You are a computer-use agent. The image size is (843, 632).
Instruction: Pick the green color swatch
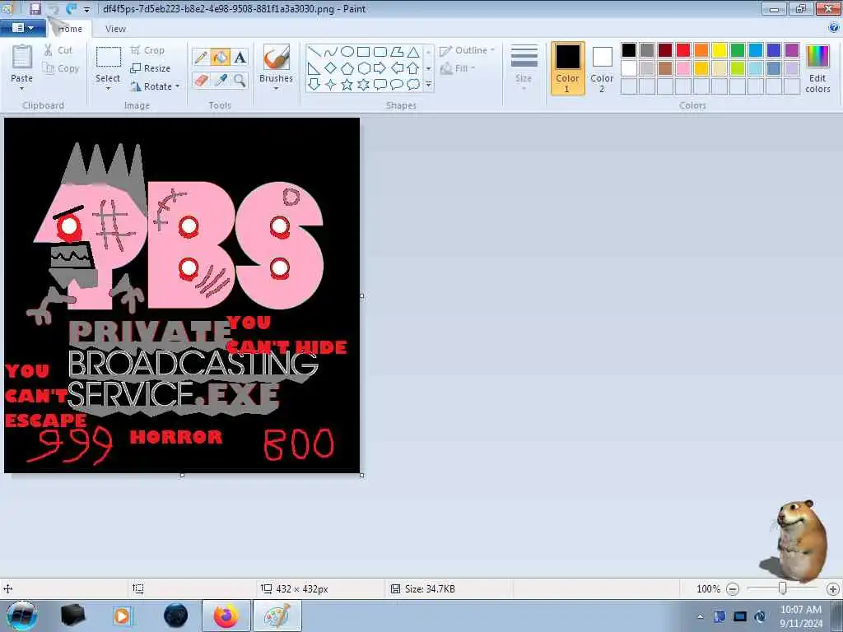738,50
